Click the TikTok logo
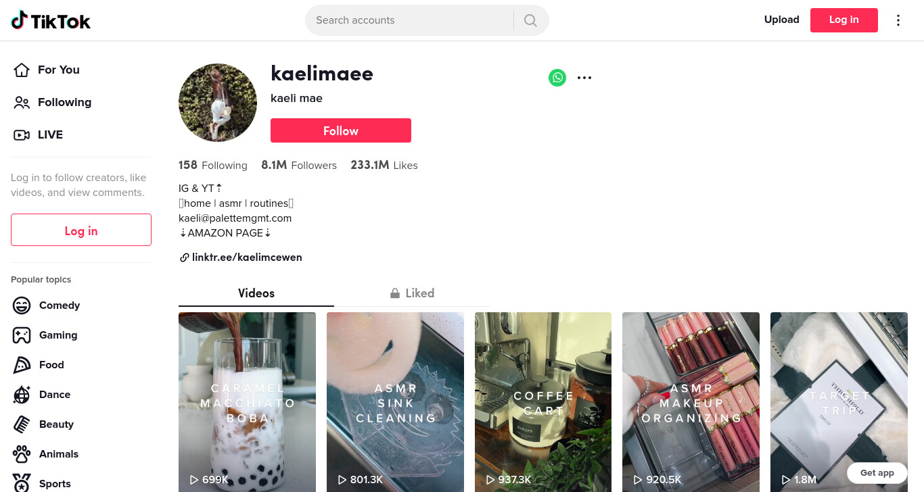924x492 pixels. pyautogui.click(x=51, y=20)
